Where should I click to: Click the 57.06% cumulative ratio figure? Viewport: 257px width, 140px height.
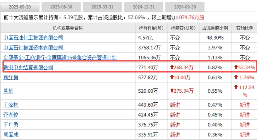coord(136,17)
